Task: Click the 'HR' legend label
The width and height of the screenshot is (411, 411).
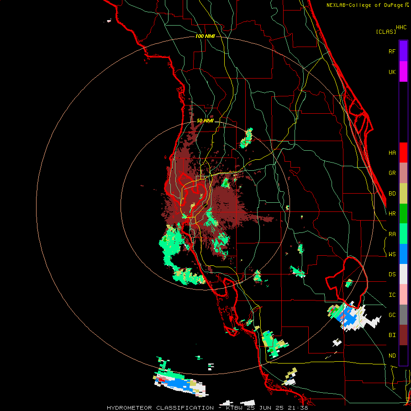Action: click(392, 214)
